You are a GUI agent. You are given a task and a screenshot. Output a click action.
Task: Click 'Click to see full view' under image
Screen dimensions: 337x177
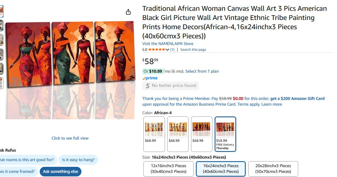70,138
